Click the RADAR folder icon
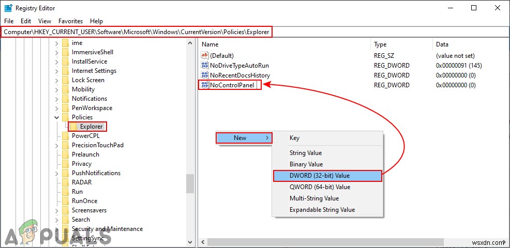510x248 pixels. point(66,182)
